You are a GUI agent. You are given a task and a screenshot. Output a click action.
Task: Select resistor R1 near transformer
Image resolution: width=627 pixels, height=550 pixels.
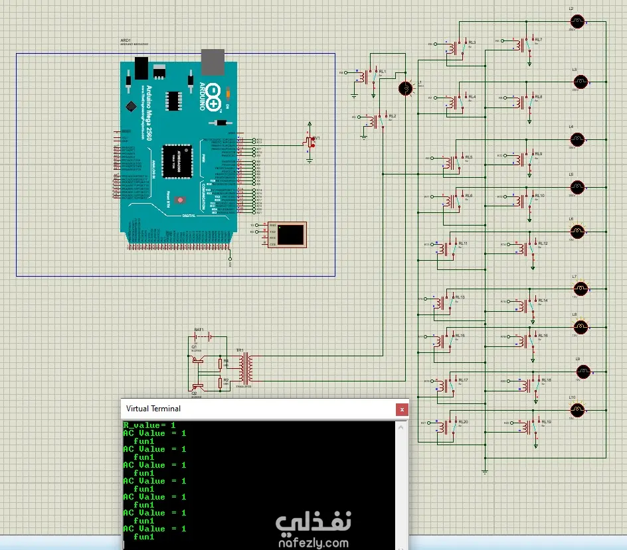pos(221,364)
